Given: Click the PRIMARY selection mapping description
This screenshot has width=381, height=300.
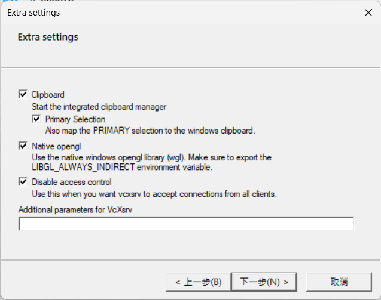Looking at the screenshot, I should pos(150,130).
